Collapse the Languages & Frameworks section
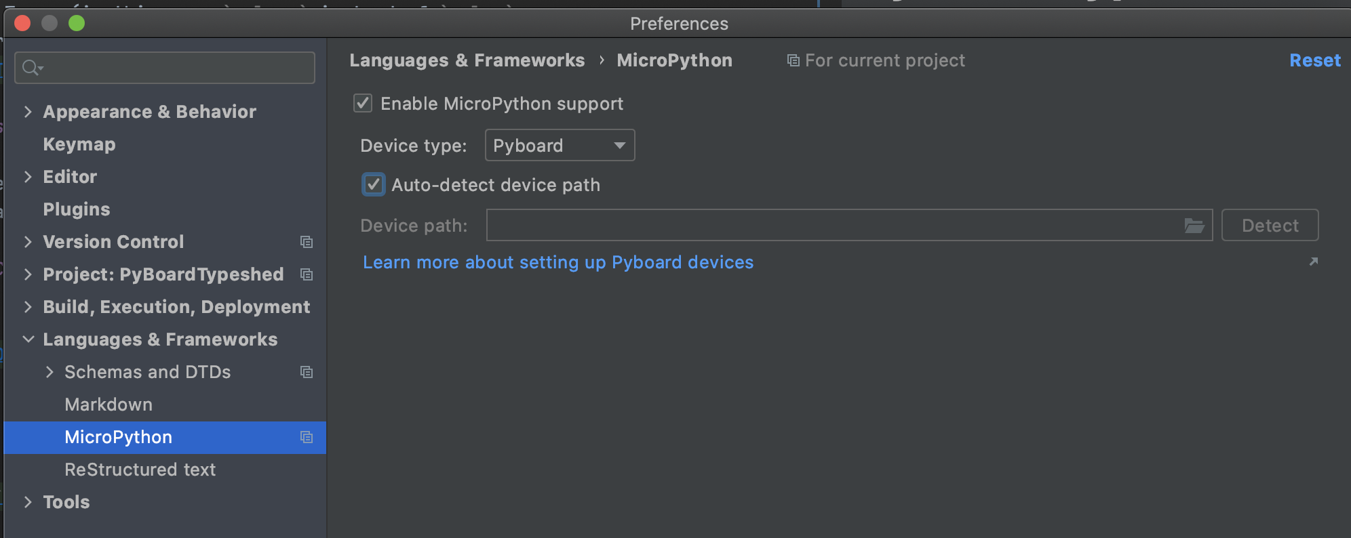 click(28, 339)
